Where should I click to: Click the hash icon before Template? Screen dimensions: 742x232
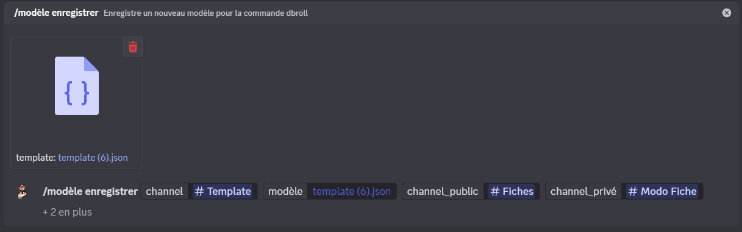199,191
